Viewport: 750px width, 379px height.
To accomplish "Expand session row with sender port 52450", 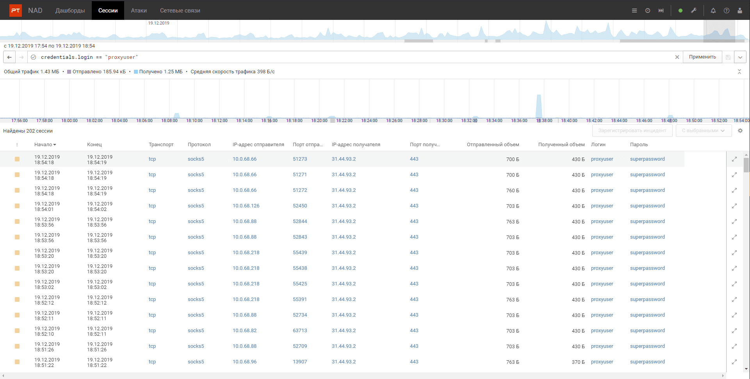I will click(734, 206).
